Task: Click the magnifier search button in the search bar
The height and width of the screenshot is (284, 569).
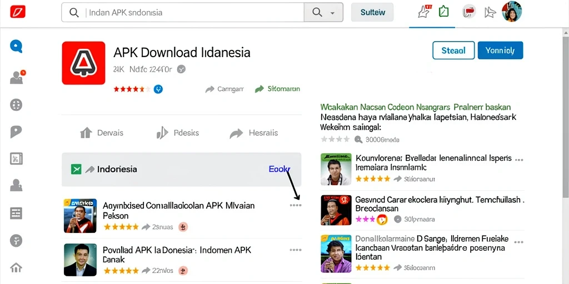Action: point(317,13)
